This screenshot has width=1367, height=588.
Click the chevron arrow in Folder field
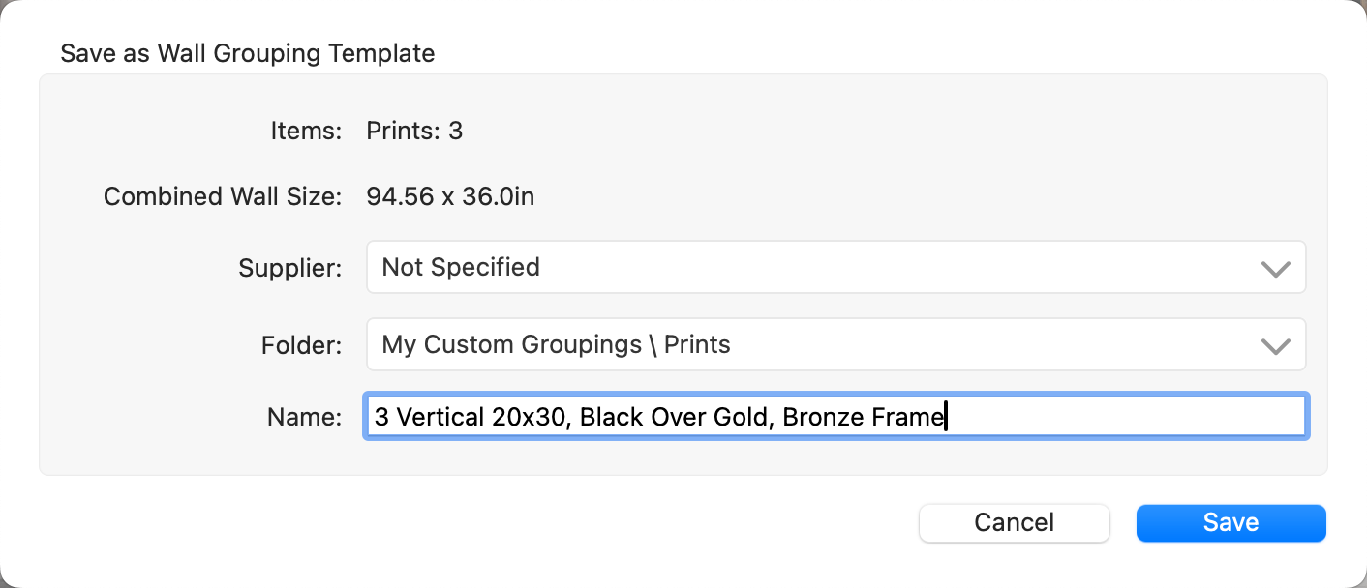tap(1275, 346)
